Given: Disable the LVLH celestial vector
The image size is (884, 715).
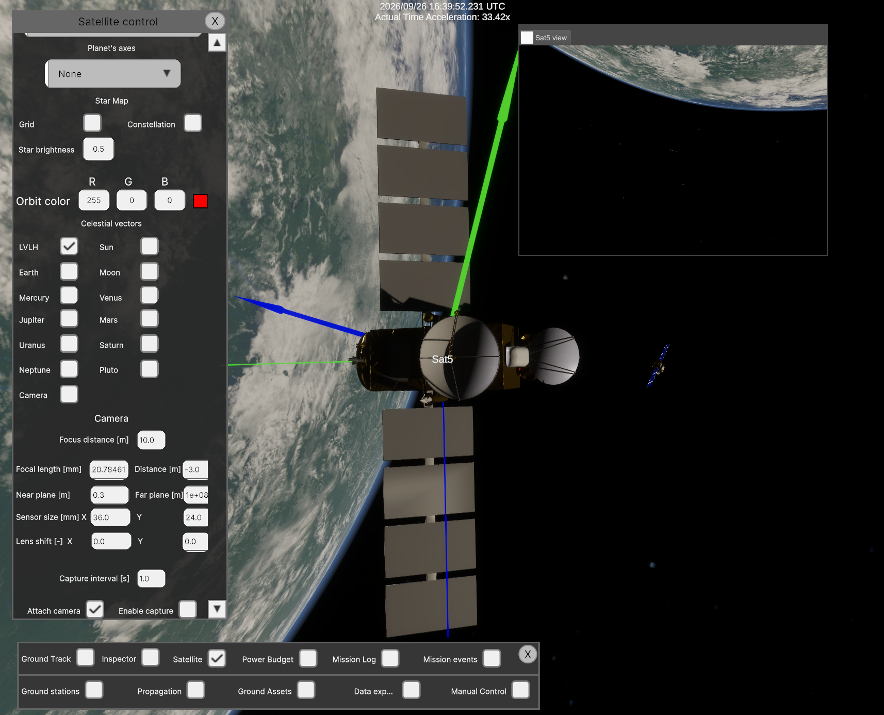Looking at the screenshot, I should [69, 247].
